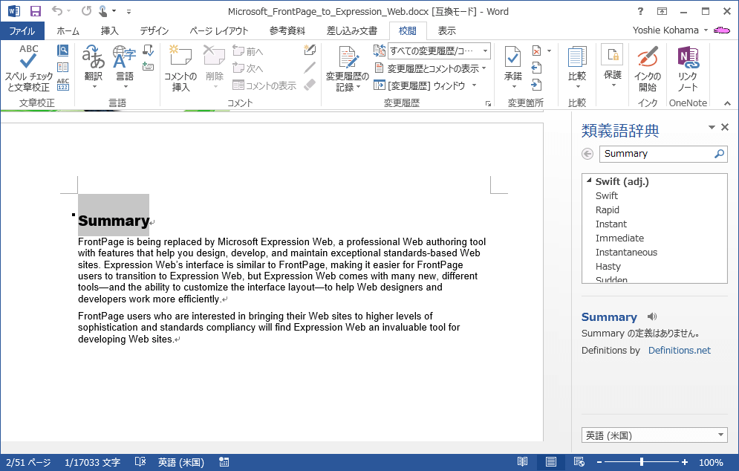The height and width of the screenshot is (471, 739).
Task: Switch to the 差し込み文書 tab
Action: click(x=351, y=30)
